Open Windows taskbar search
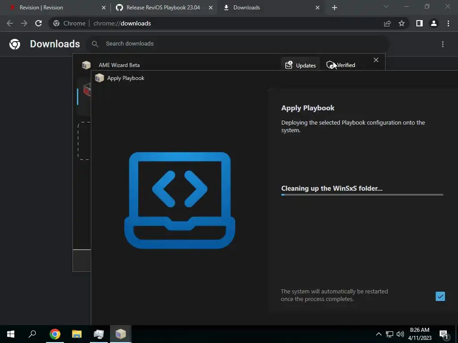The width and height of the screenshot is (458, 343). [x=32, y=334]
